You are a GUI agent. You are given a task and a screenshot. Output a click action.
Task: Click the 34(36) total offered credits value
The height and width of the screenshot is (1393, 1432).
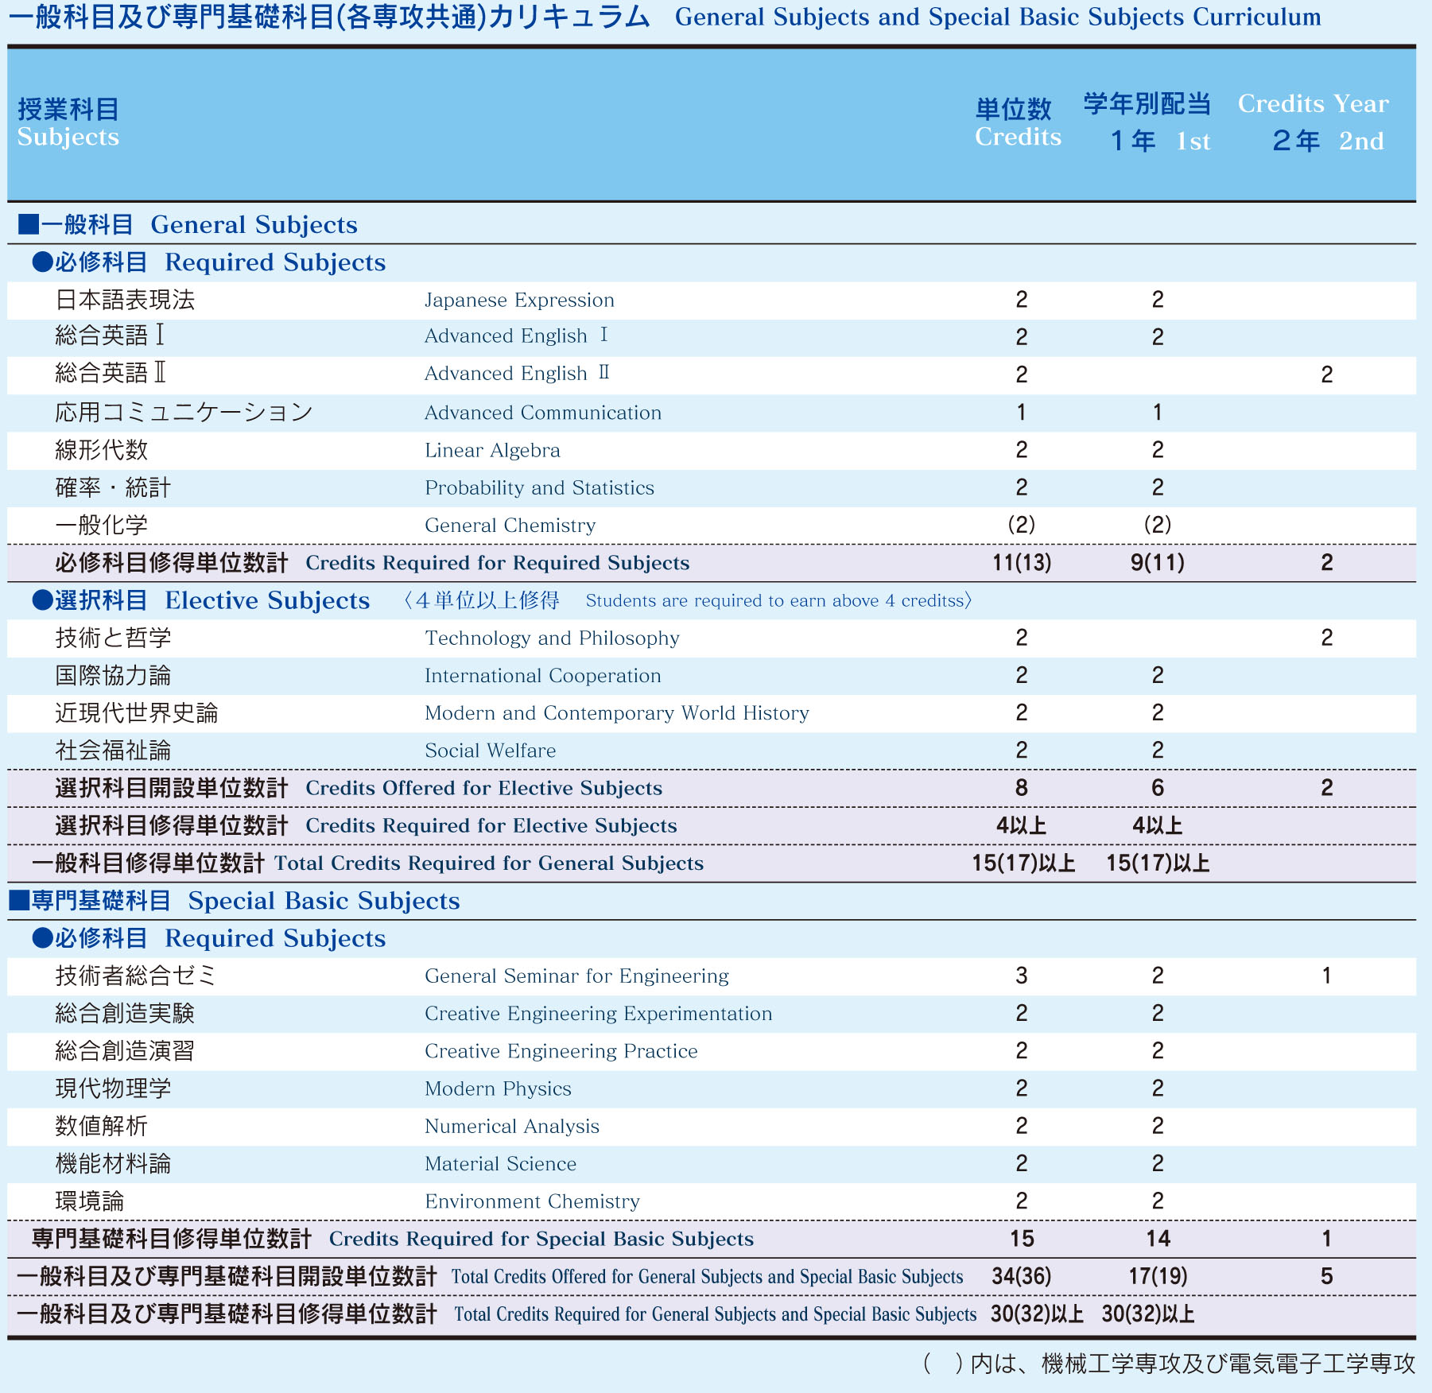tap(1022, 1276)
